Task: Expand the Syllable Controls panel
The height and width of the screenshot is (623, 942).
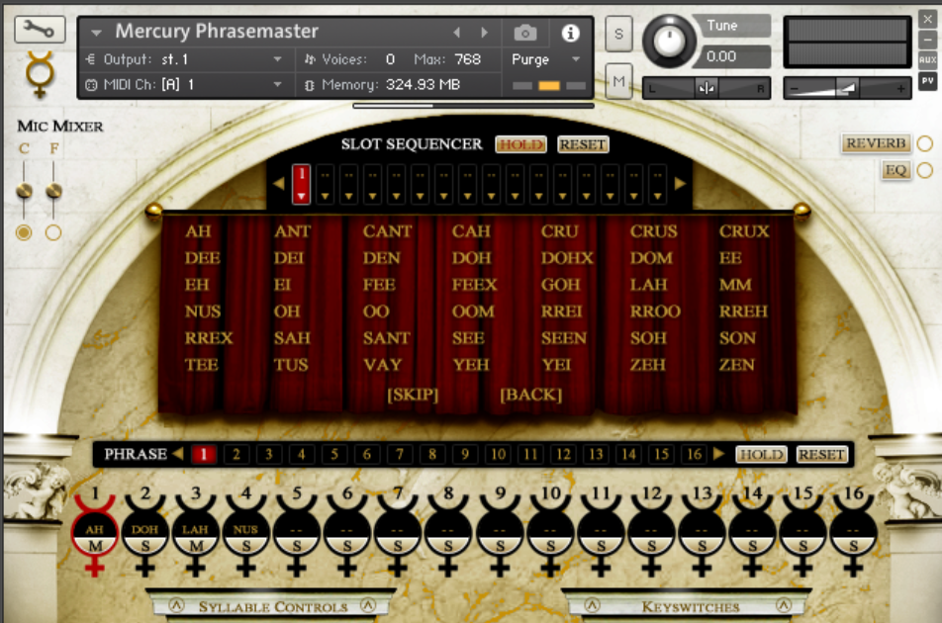Action: coord(273,606)
